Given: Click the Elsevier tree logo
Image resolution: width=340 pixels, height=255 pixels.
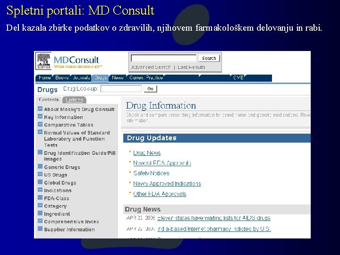Looking at the screenshot, I should (x=43, y=61).
